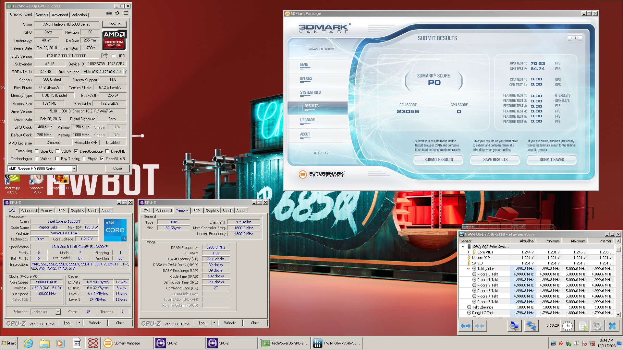
Task: Open Windows Media Player taskbar icon
Action: pos(60,343)
